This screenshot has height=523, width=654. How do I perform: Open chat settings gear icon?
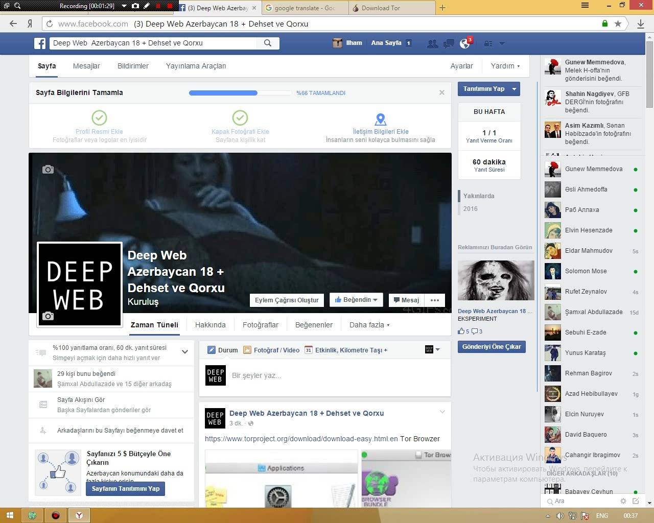click(623, 501)
